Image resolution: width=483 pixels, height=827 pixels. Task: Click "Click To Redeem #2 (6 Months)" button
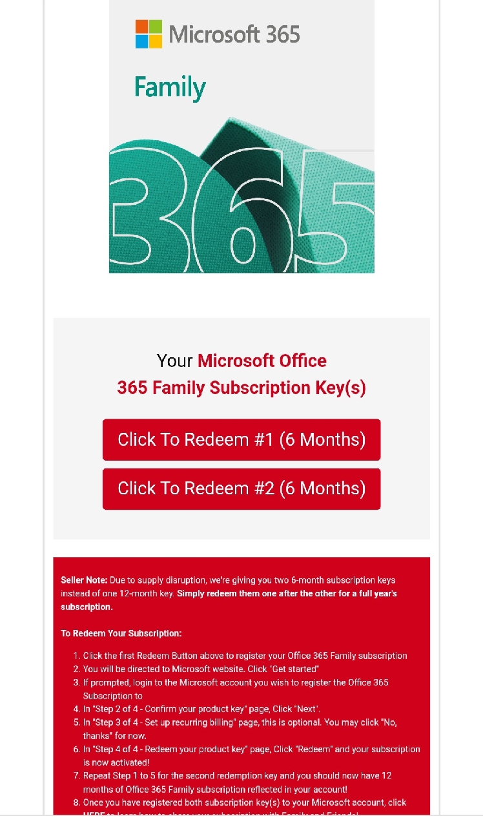[x=241, y=488]
